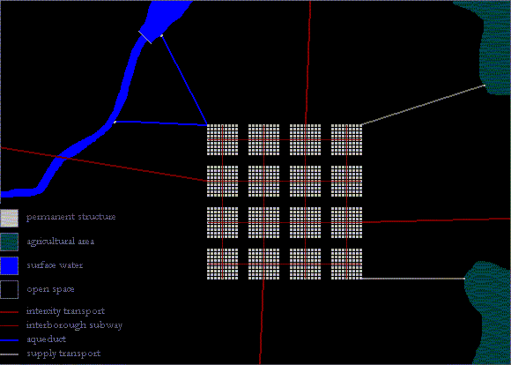Image resolution: width=511 pixels, height=365 pixels.
Task: Click the aqueduct intake node below the dam
Action: [115, 122]
